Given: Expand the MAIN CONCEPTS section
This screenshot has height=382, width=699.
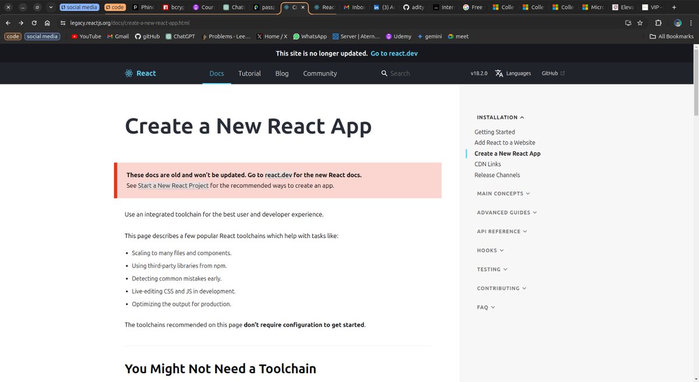Looking at the screenshot, I should point(504,194).
